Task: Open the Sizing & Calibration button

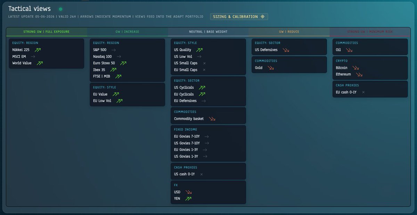Action: [239, 16]
